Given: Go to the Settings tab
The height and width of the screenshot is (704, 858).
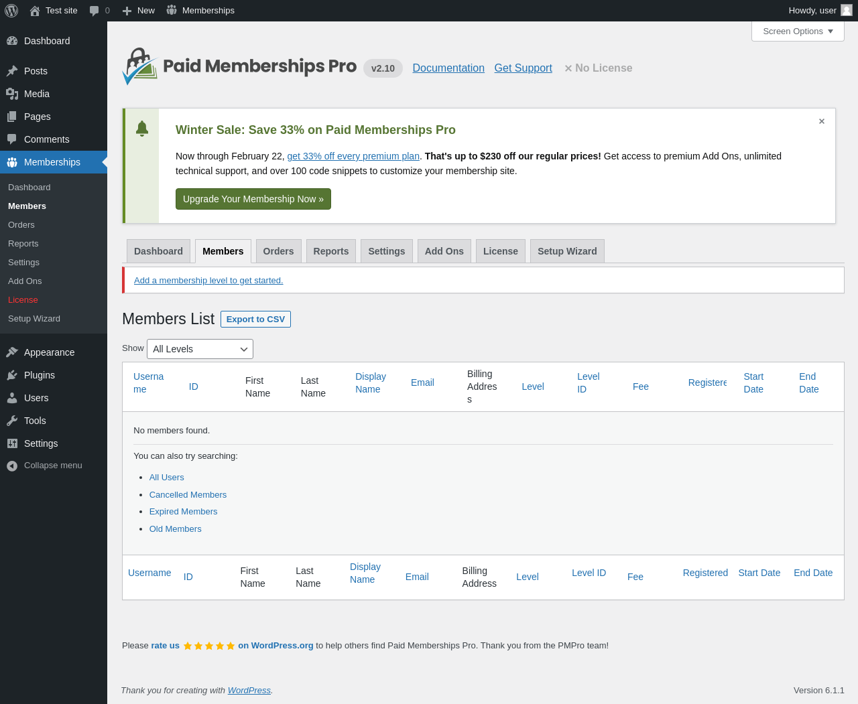Looking at the screenshot, I should pos(387,251).
